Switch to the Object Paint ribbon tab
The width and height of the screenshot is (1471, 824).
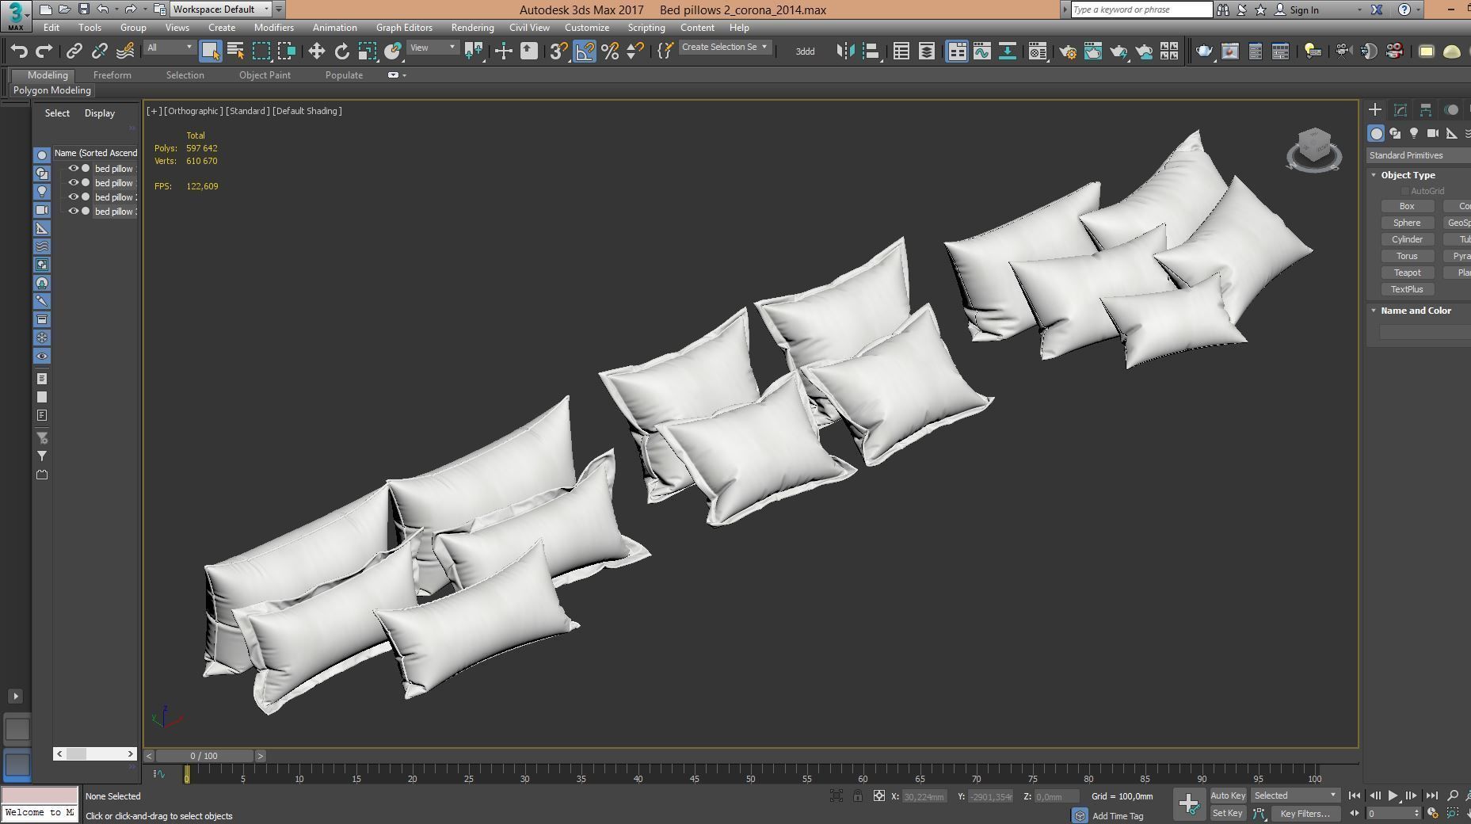pos(265,75)
